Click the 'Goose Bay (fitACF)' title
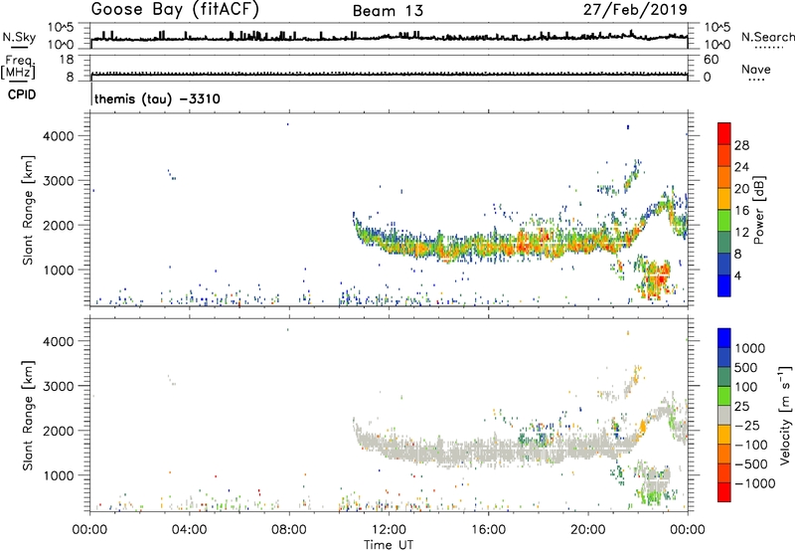 (175, 9)
